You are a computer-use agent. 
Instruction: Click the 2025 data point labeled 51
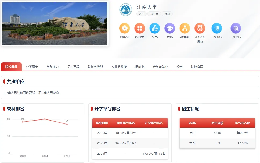click(67, 124)
